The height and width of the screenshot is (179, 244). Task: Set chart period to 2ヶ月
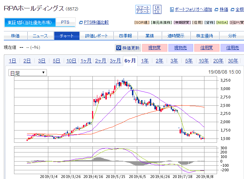100,61
